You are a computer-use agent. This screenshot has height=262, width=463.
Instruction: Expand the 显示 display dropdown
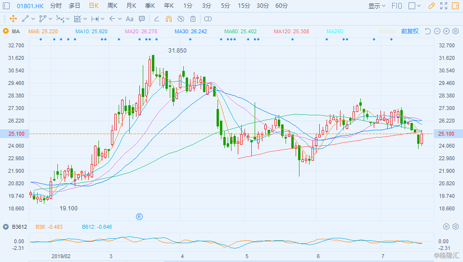pyautogui.click(x=377, y=6)
